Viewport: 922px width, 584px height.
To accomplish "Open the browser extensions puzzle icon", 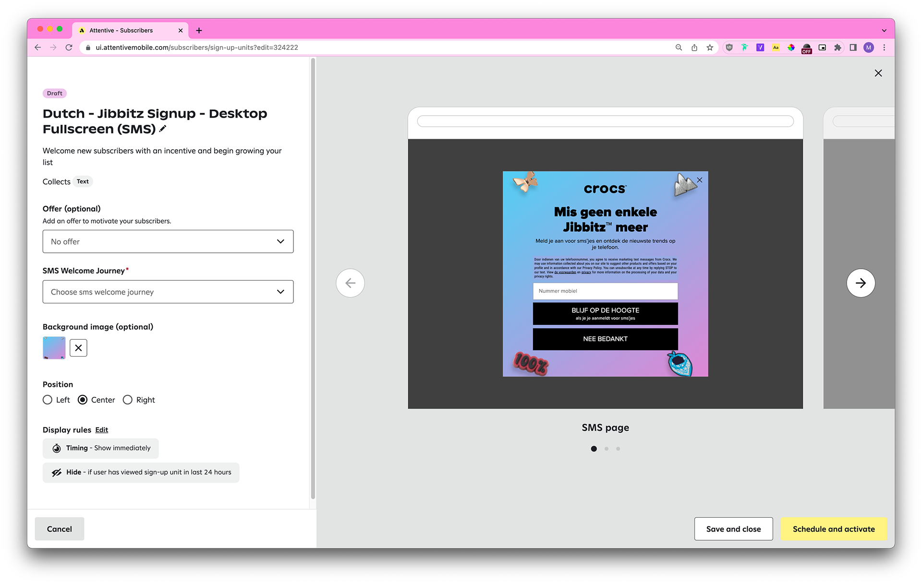I will pyautogui.click(x=837, y=48).
